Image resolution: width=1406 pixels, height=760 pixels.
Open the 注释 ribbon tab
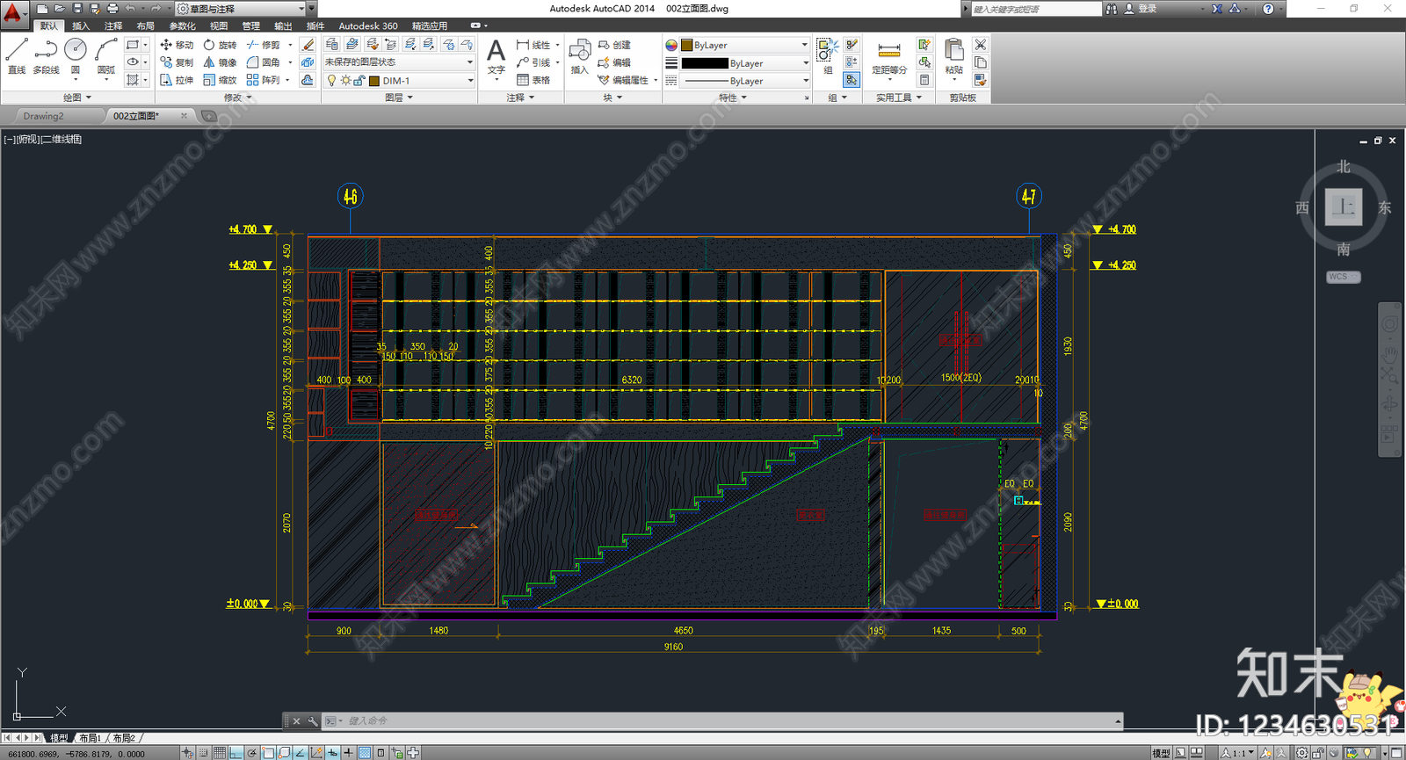(x=113, y=26)
